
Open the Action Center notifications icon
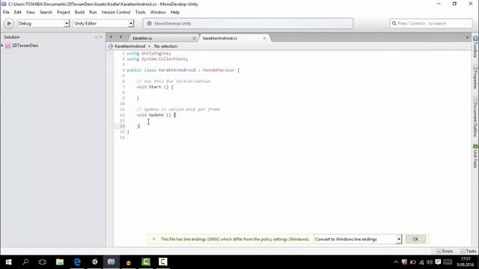tap(438, 262)
